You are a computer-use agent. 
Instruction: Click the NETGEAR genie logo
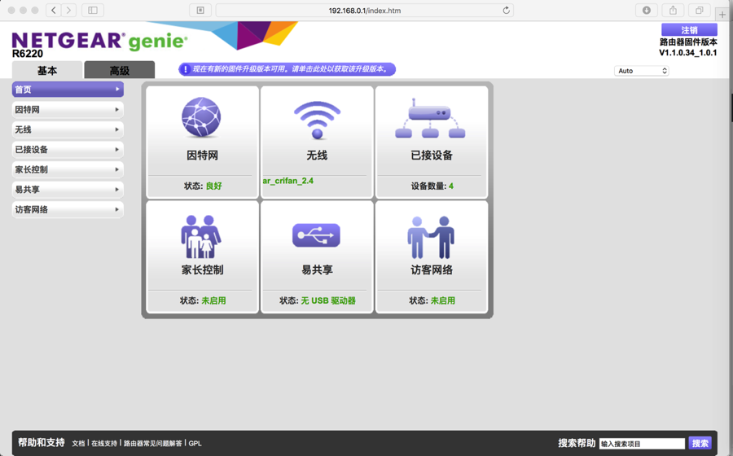(99, 42)
